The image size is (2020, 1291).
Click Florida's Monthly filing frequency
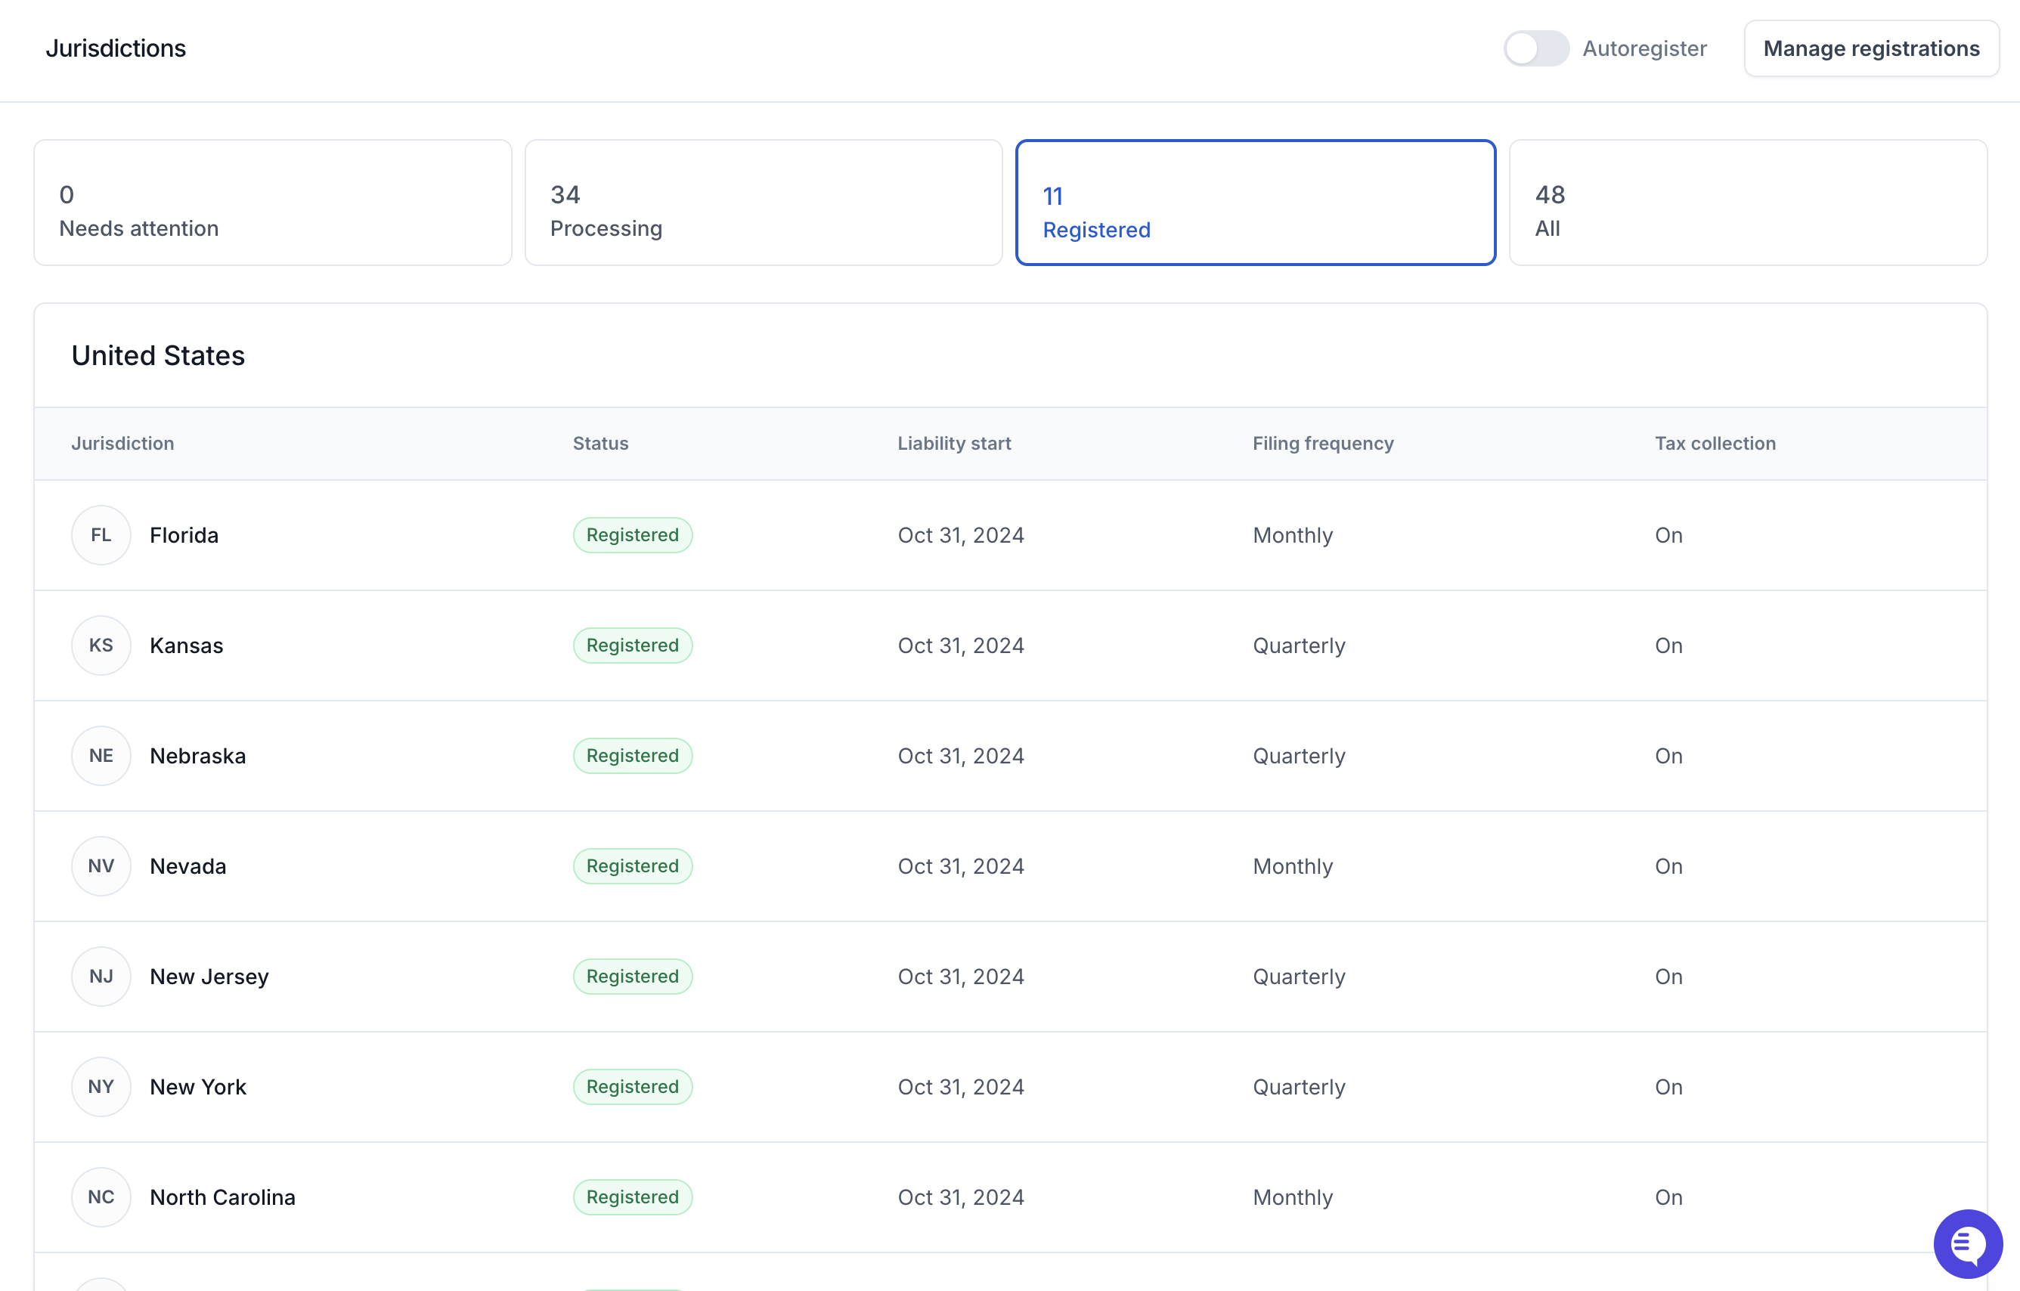point(1293,535)
